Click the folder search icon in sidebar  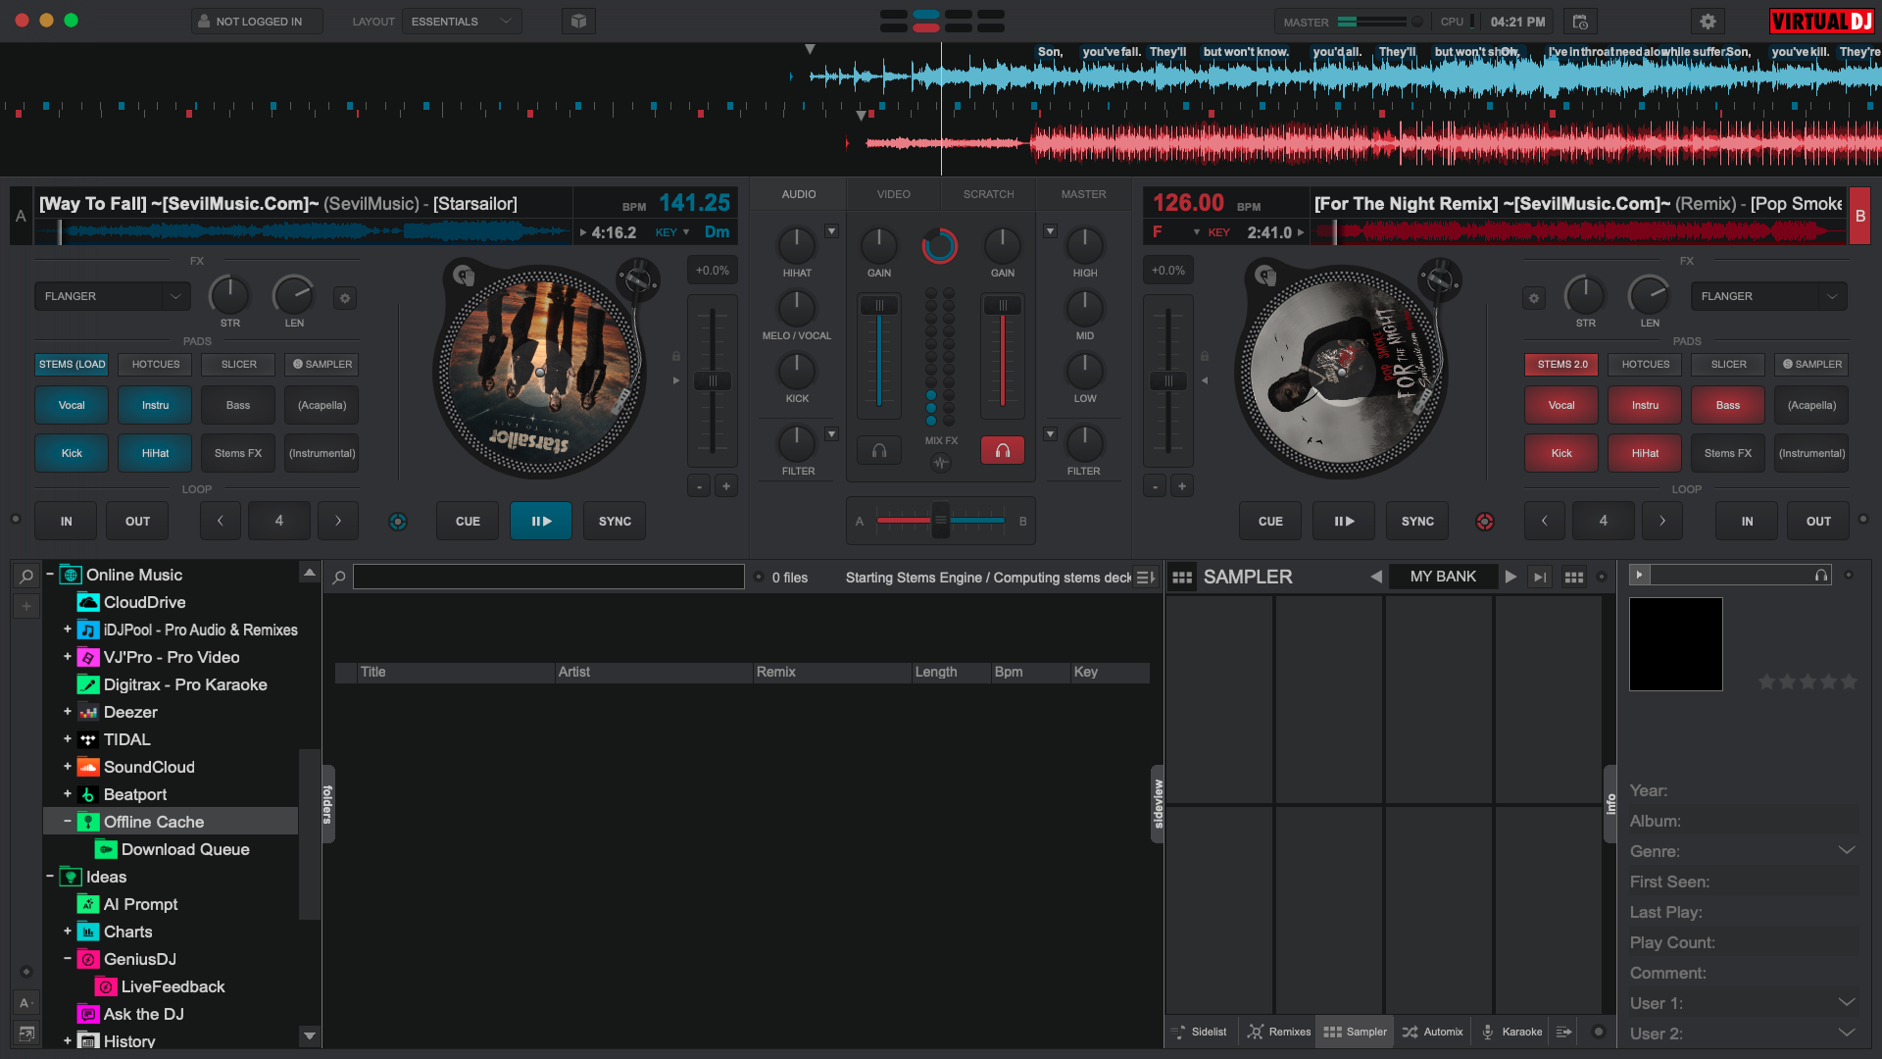pos(26,577)
